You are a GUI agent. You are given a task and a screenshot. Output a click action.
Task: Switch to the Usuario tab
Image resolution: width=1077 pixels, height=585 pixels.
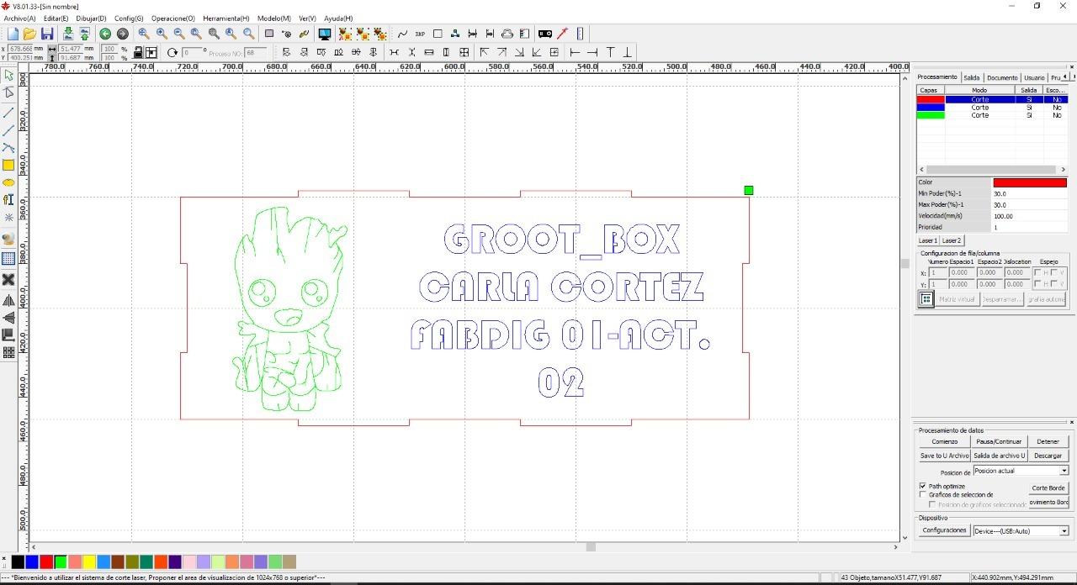pyautogui.click(x=1034, y=77)
